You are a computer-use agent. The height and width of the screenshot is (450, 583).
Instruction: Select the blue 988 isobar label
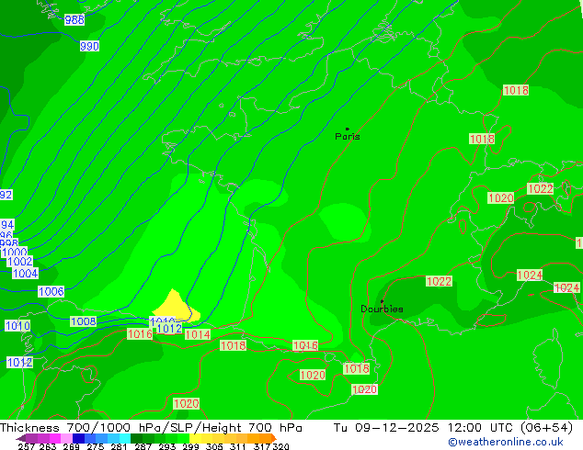click(74, 19)
